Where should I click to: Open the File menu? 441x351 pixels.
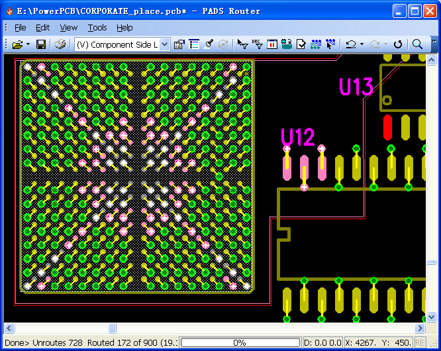pyautogui.click(x=20, y=28)
